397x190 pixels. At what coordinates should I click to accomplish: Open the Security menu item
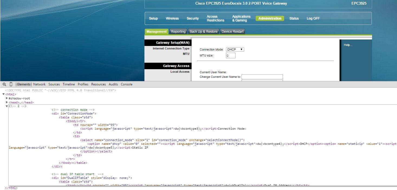pyautogui.click(x=193, y=18)
